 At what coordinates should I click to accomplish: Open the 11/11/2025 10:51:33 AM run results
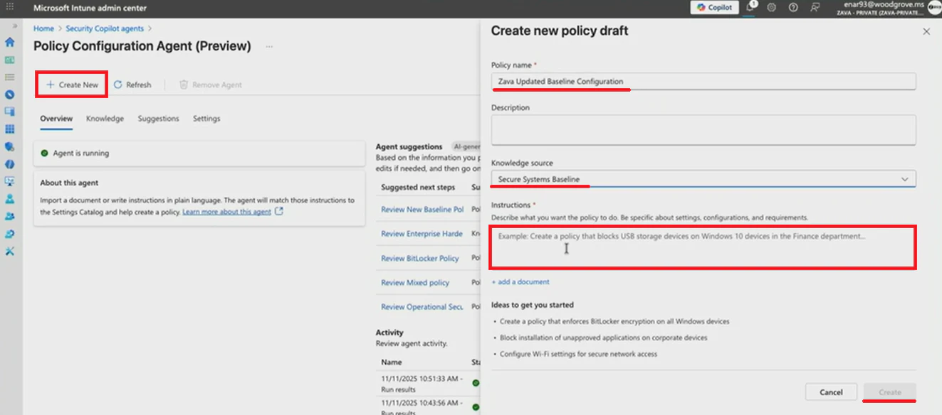coord(422,384)
